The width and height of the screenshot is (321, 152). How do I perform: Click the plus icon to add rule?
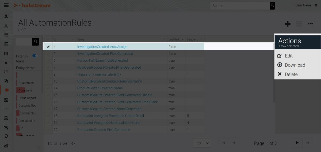click(288, 24)
